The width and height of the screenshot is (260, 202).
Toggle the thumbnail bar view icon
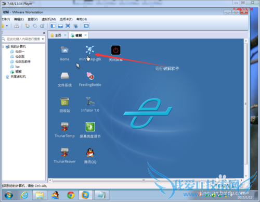point(60,26)
